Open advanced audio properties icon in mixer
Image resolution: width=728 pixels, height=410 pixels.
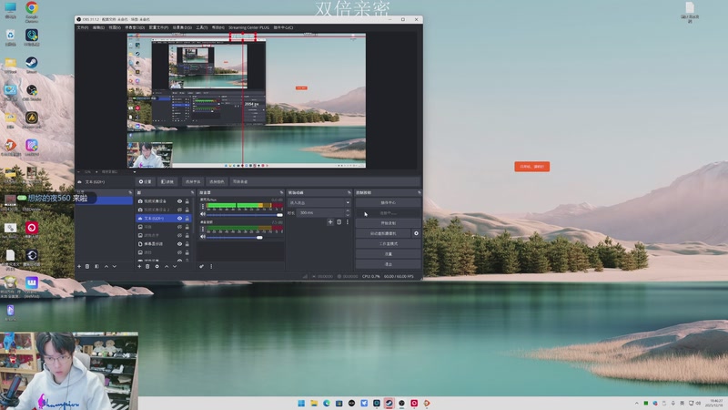202,266
